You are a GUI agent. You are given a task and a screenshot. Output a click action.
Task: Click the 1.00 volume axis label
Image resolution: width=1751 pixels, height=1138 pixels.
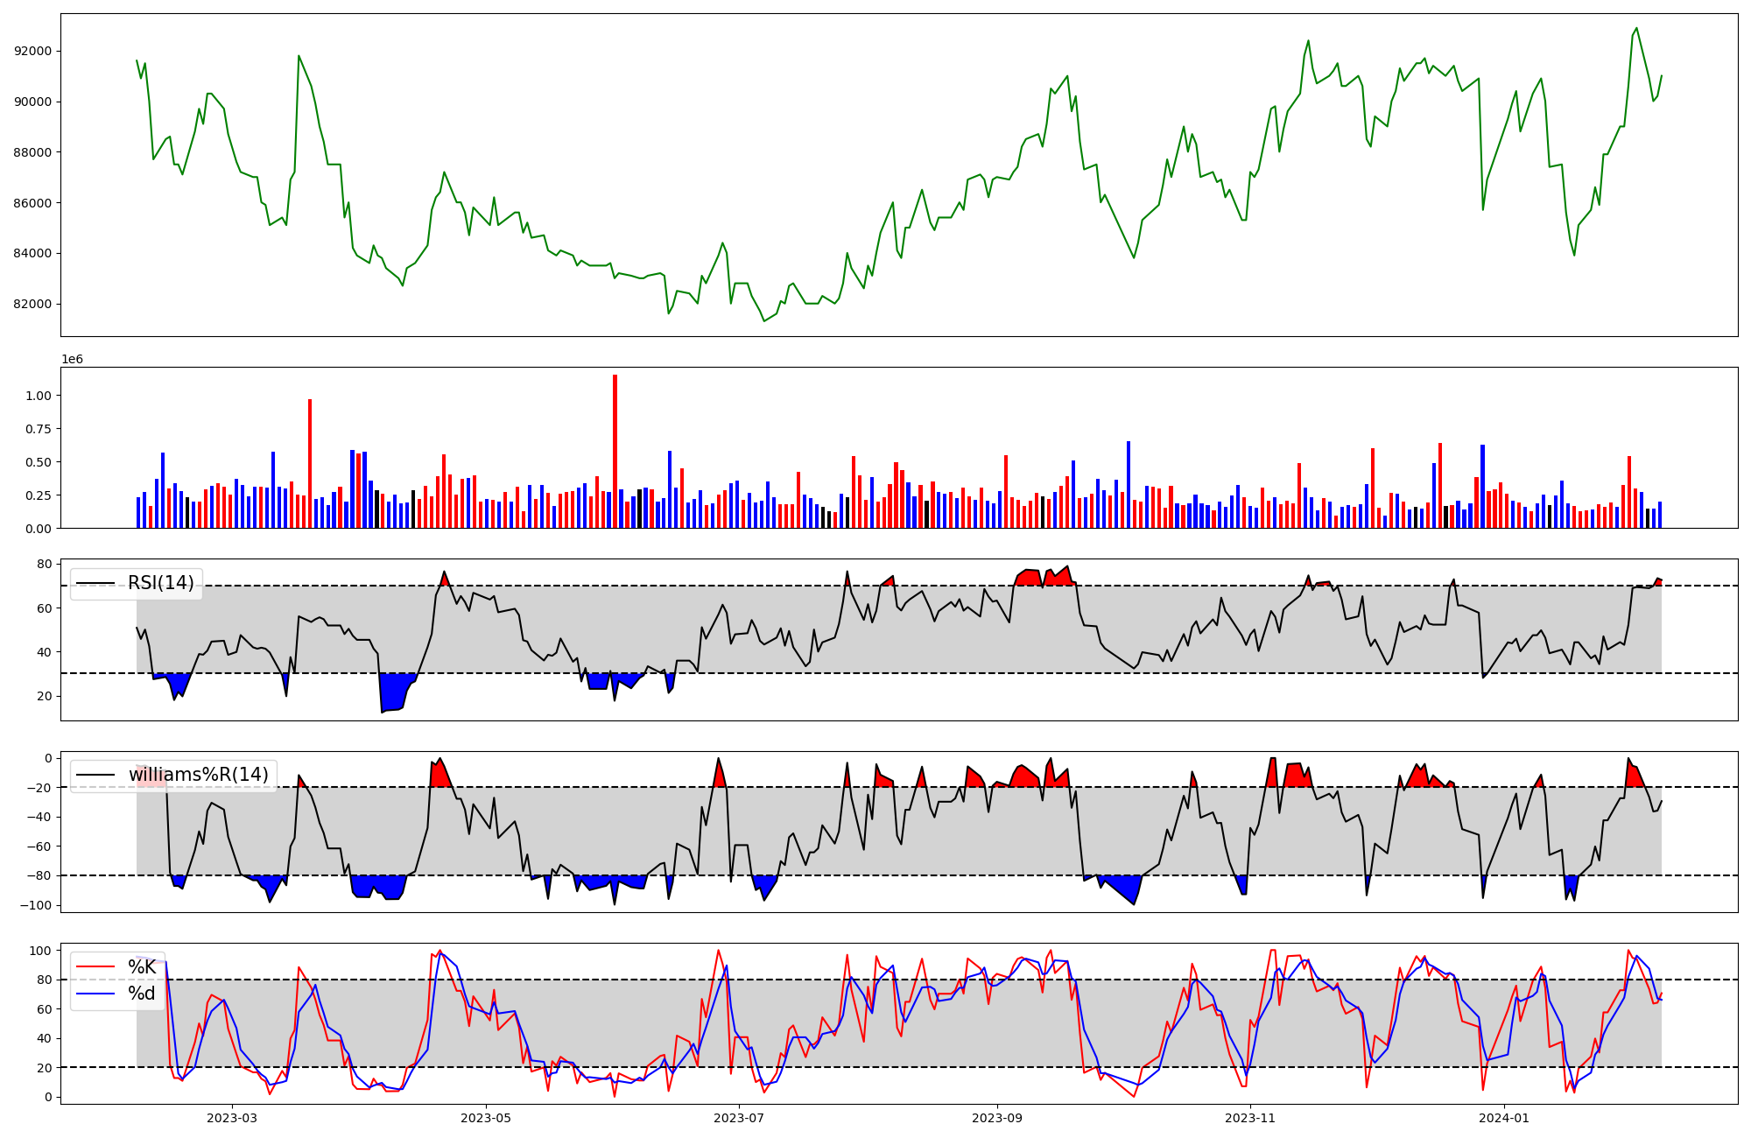coord(39,396)
